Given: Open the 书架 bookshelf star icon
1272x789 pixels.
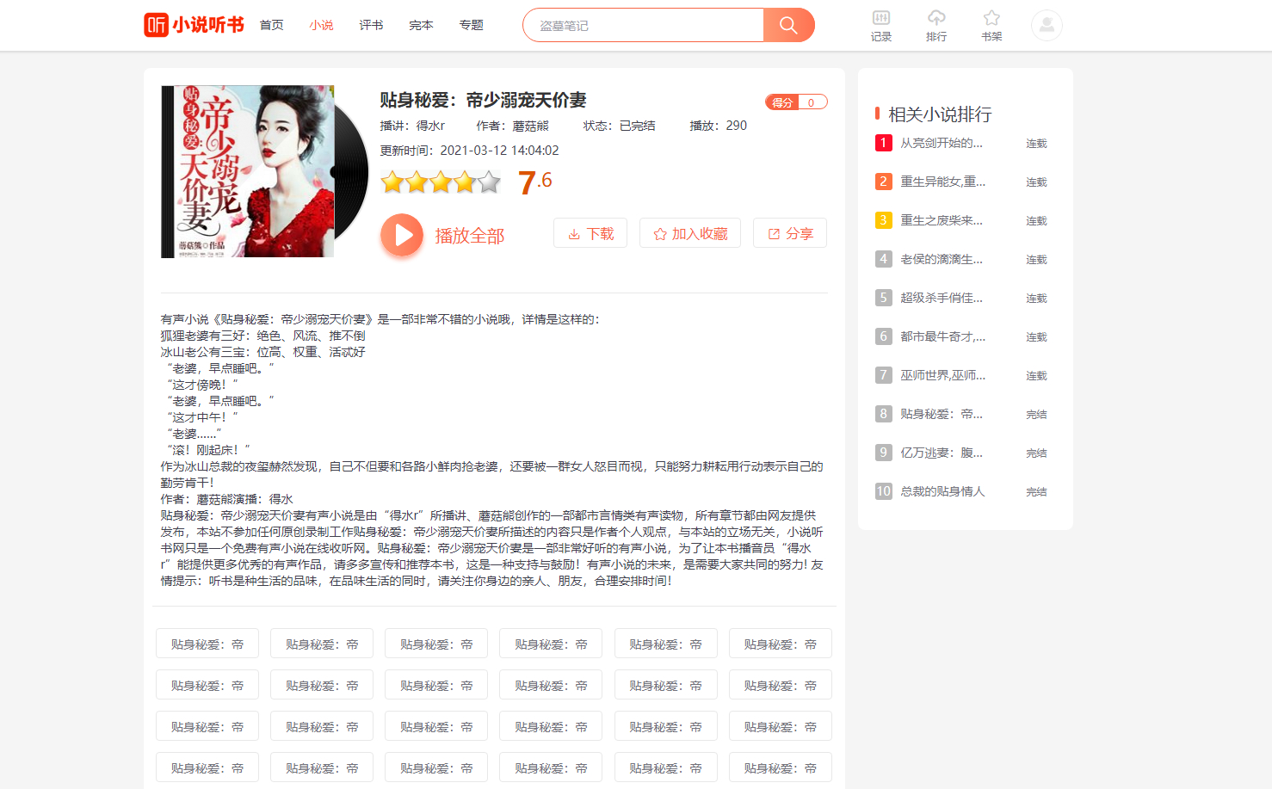Looking at the screenshot, I should [991, 26].
